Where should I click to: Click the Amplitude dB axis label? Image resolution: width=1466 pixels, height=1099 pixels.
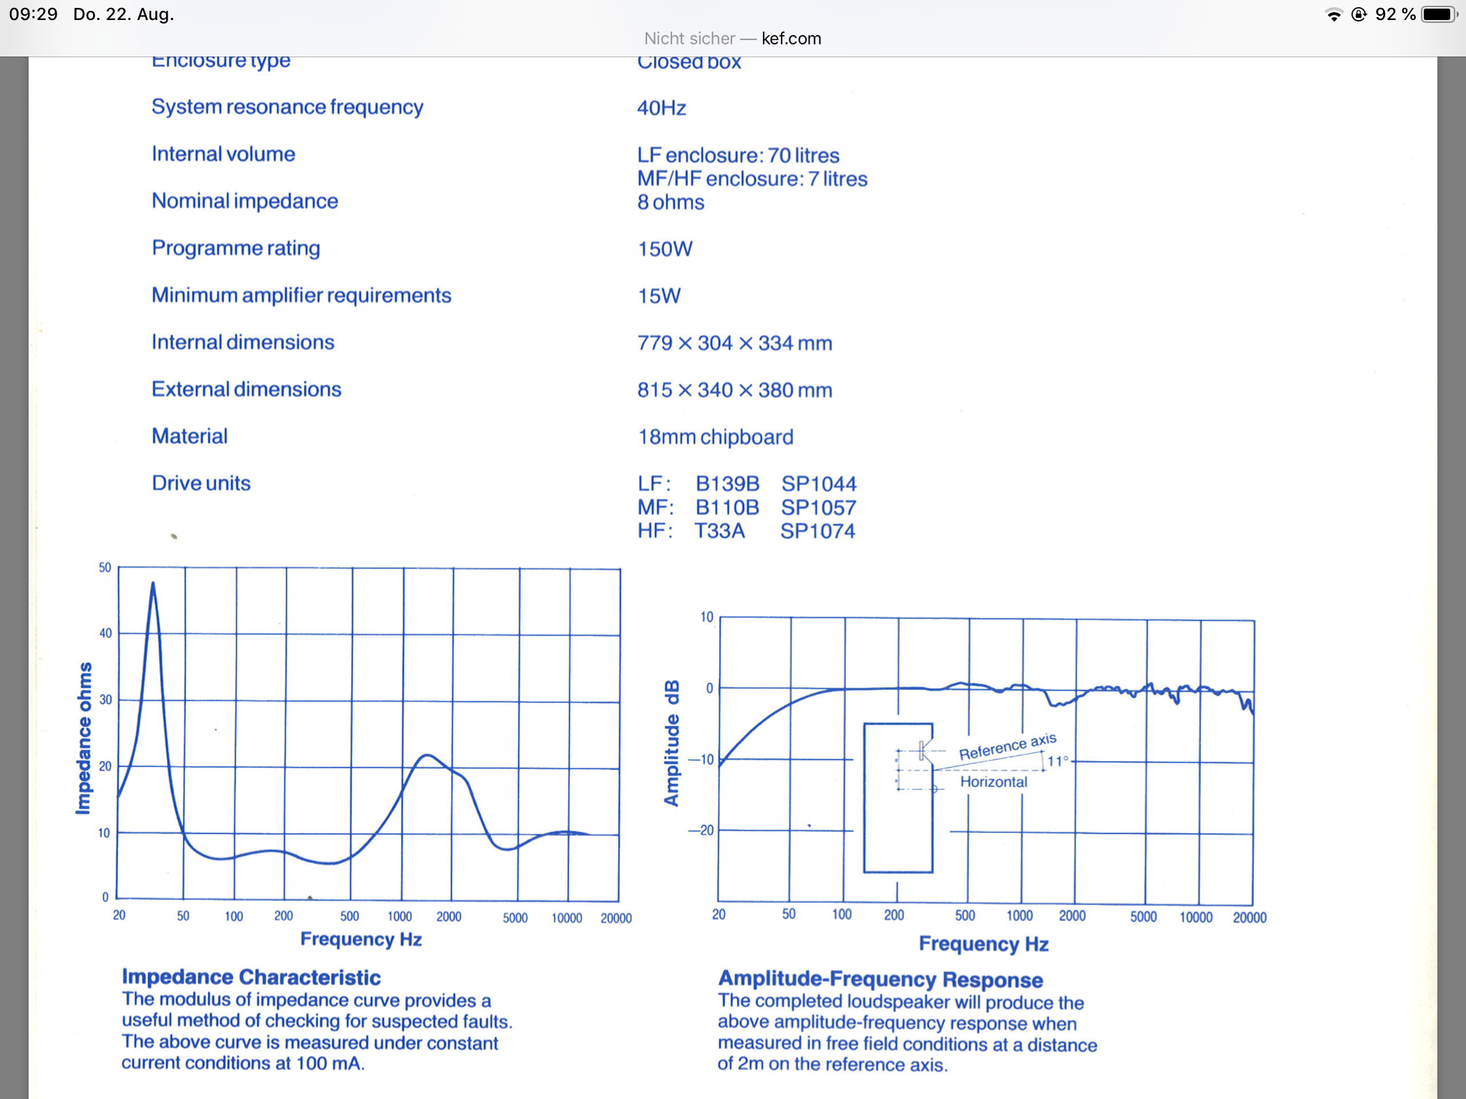671,743
